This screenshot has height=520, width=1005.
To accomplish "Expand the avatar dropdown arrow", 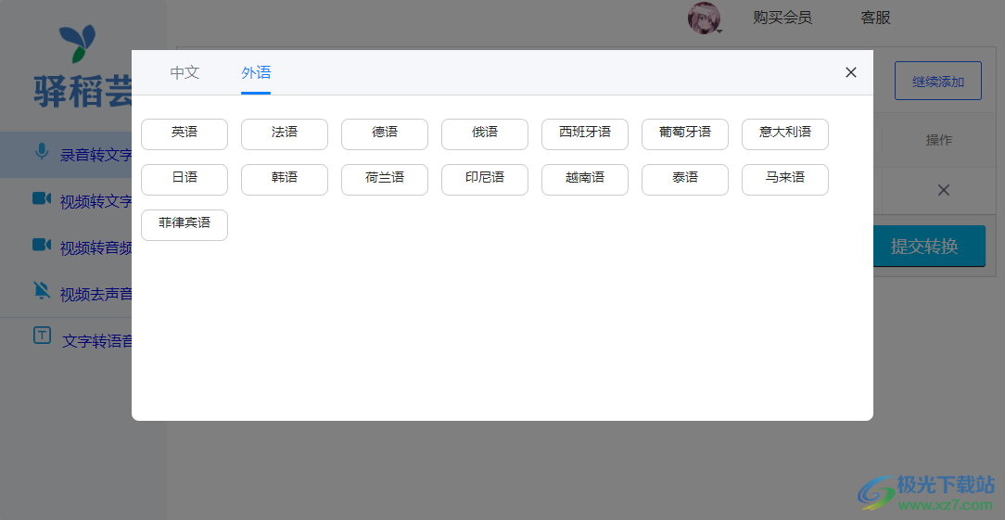I will pyautogui.click(x=719, y=31).
